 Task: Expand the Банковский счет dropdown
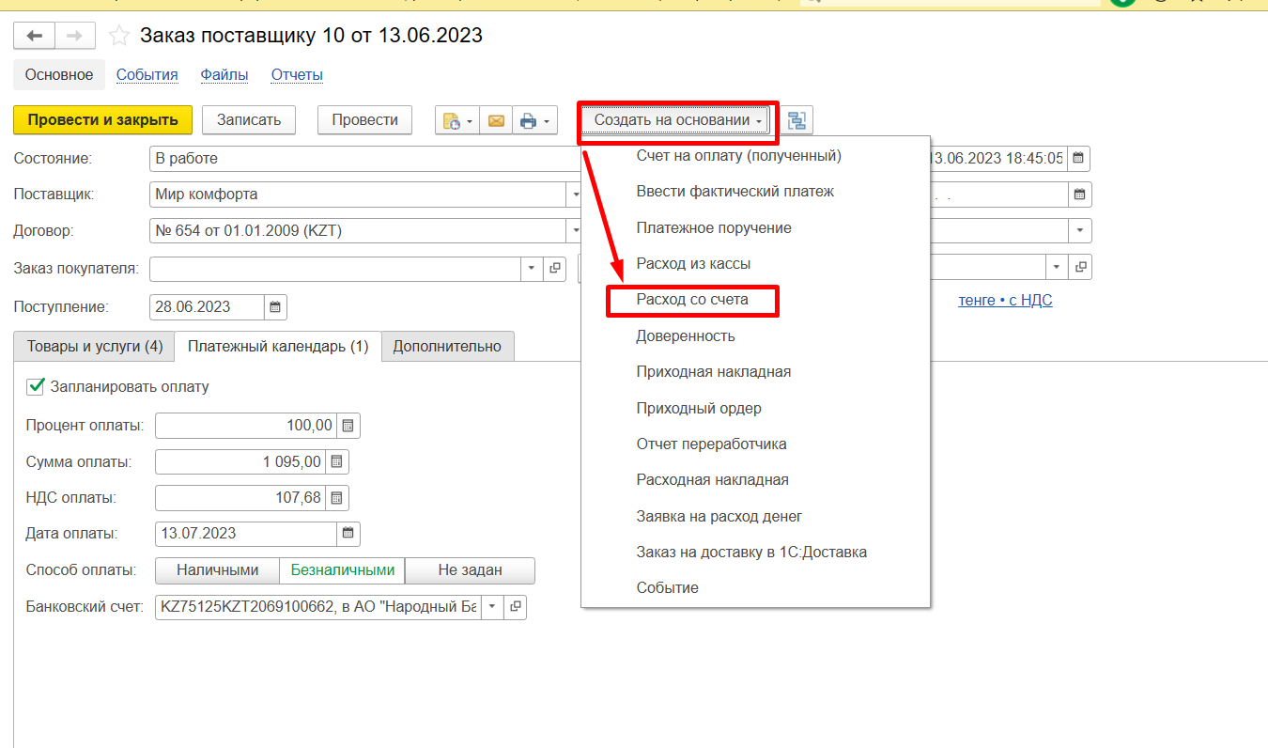point(493,607)
